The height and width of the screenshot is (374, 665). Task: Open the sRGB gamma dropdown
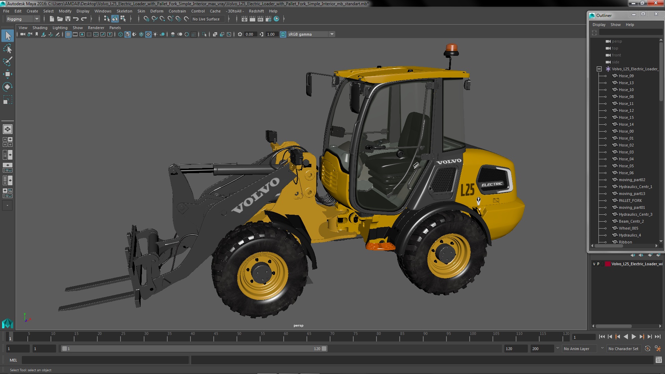click(x=311, y=34)
